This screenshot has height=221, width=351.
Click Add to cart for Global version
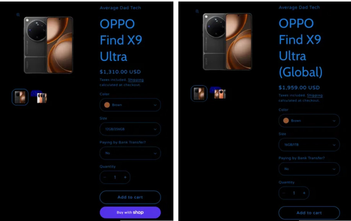309,213
